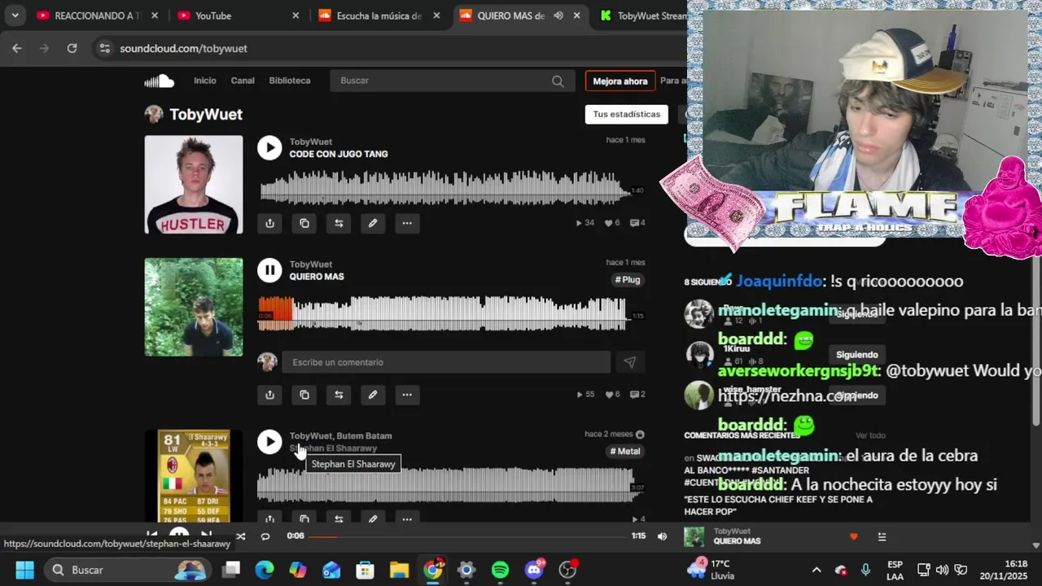Write a comment on QUIERO MAS

pos(446,362)
